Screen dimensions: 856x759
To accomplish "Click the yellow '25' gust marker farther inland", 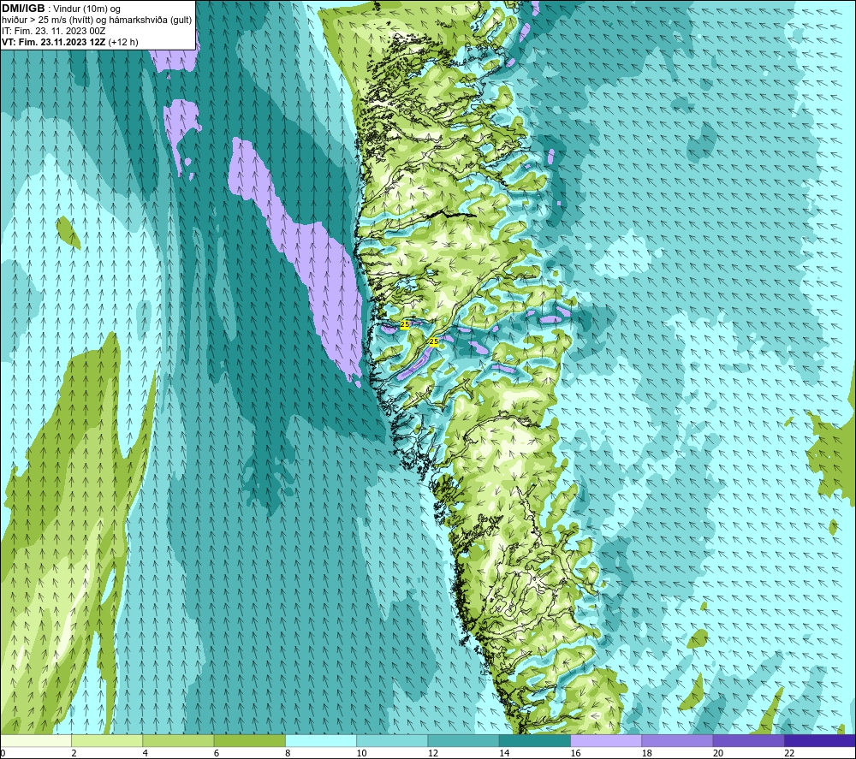I will 434,341.
